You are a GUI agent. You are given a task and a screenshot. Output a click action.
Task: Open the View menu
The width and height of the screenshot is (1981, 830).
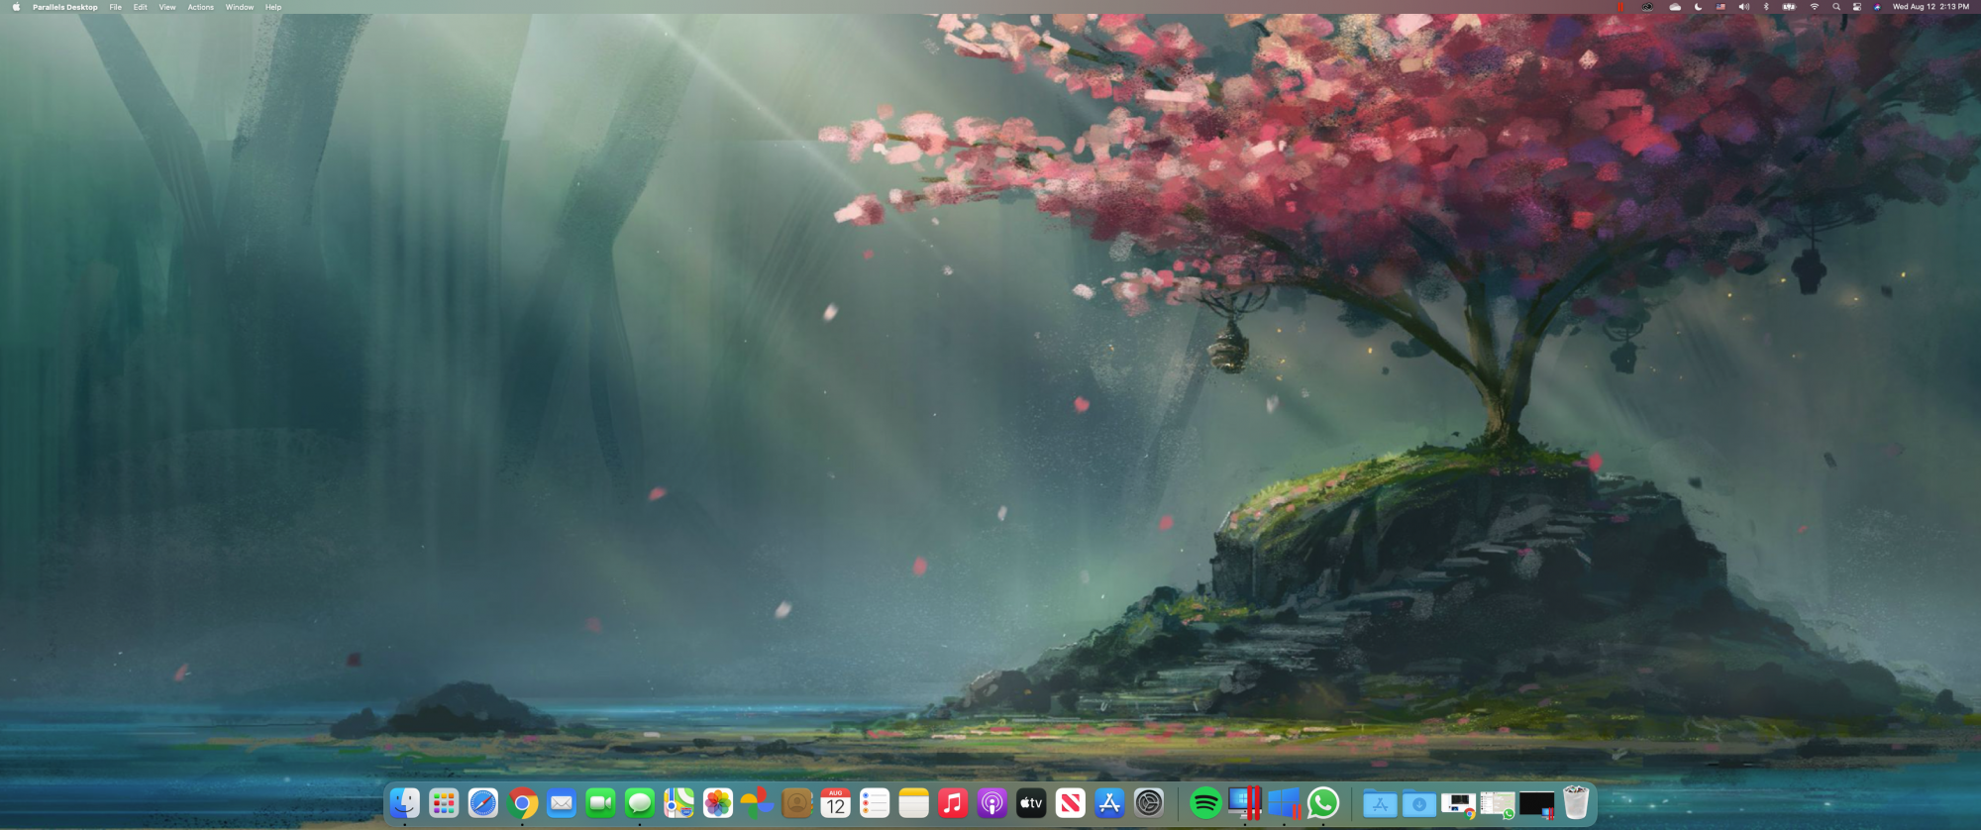(167, 7)
